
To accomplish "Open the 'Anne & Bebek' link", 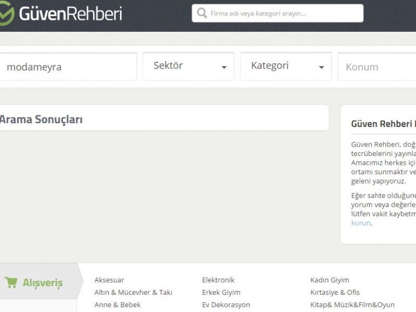I will [118, 305].
